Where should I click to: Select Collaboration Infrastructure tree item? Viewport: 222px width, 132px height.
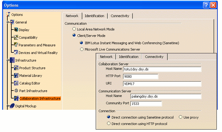pos(40,98)
